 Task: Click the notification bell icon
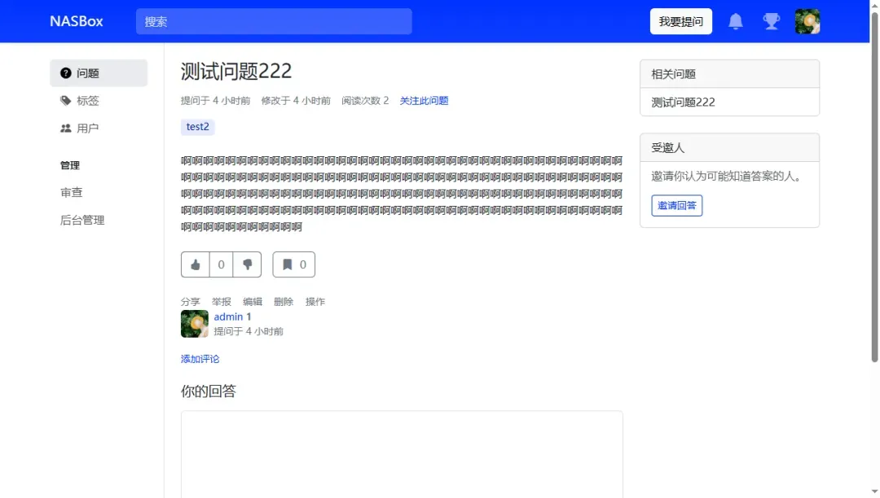[735, 22]
